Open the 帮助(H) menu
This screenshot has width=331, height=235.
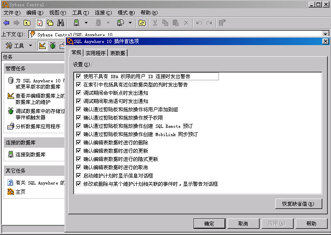pyautogui.click(x=149, y=13)
